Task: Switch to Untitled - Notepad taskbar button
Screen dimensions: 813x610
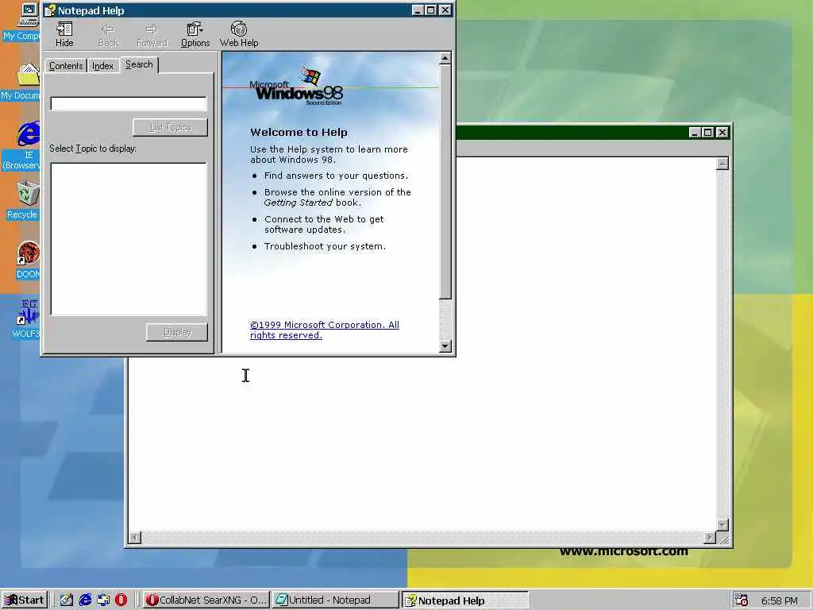Action: (x=335, y=600)
